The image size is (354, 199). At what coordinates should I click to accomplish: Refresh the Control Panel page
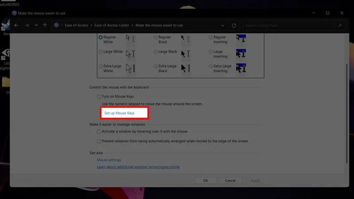coord(234,25)
